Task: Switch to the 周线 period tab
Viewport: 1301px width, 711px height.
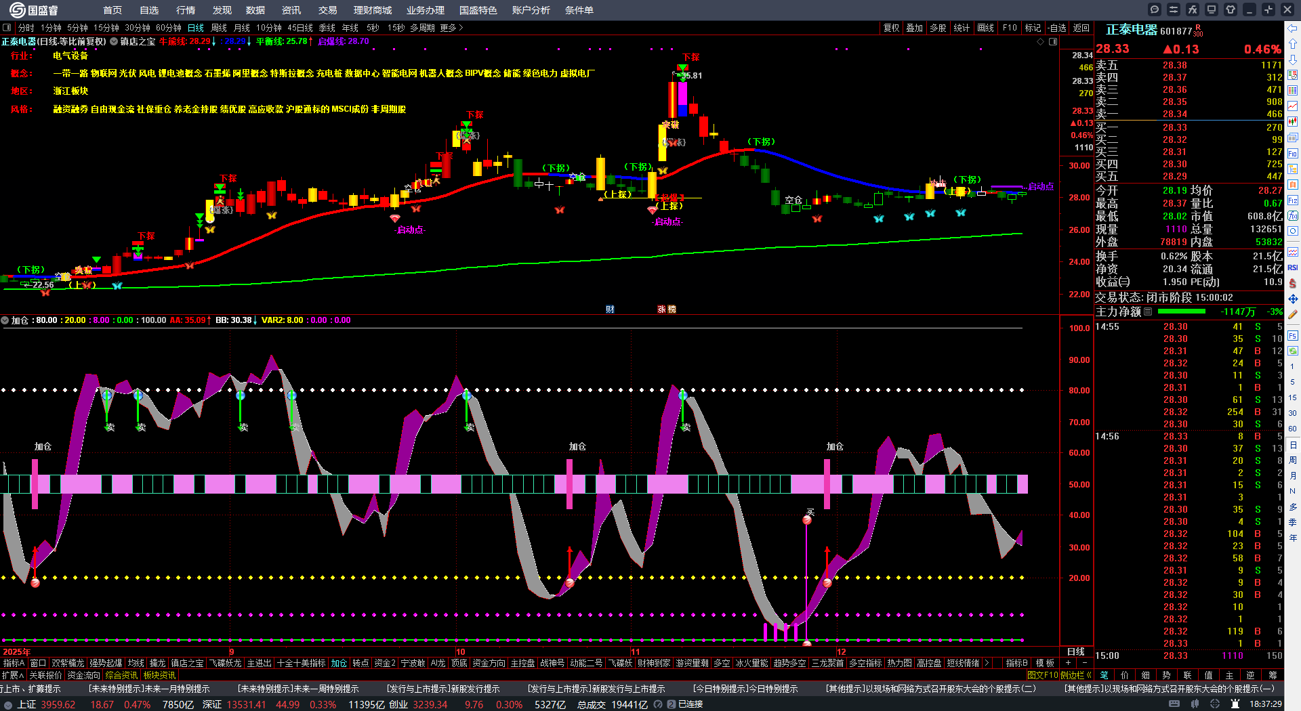Action: coord(219,28)
